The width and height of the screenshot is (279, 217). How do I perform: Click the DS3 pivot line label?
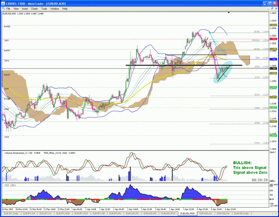point(7,137)
